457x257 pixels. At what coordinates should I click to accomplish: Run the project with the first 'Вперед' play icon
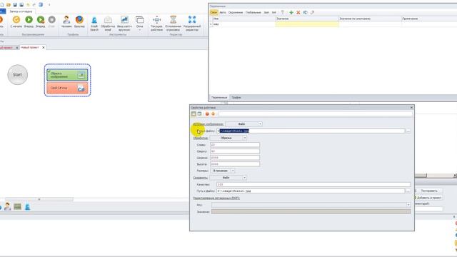point(29,20)
